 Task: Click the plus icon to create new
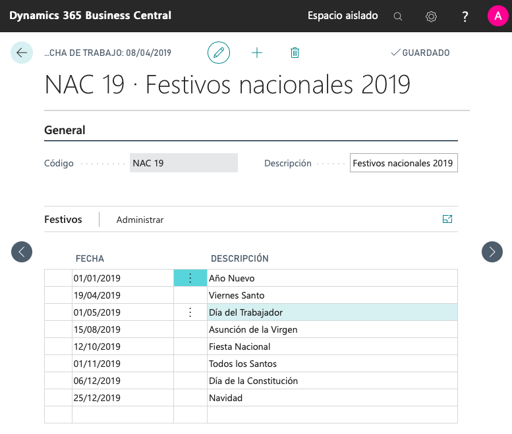(x=257, y=53)
